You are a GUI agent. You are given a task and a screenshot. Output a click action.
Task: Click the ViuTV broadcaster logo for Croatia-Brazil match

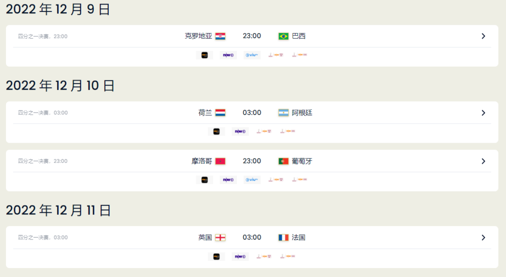coord(253,55)
